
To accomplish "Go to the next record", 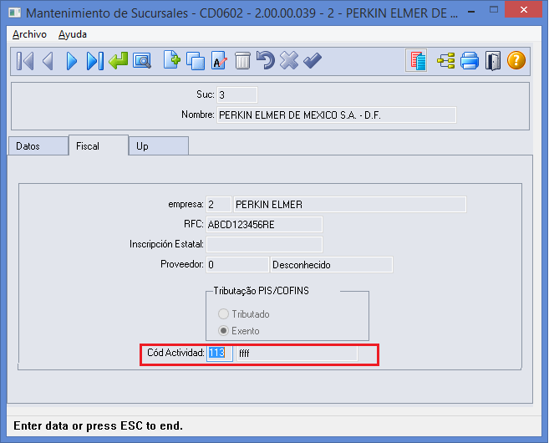I will pyautogui.click(x=71, y=61).
